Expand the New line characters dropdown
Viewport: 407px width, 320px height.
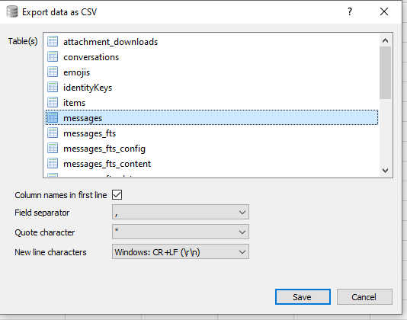click(x=181, y=251)
